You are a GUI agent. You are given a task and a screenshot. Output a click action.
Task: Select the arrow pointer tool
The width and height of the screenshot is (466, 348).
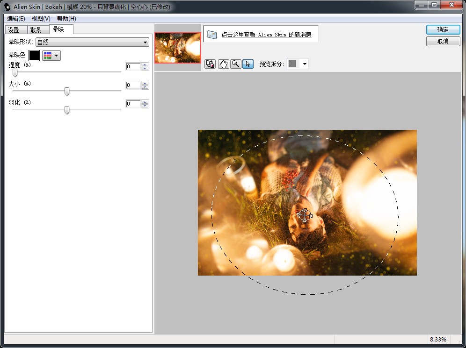tap(248, 64)
